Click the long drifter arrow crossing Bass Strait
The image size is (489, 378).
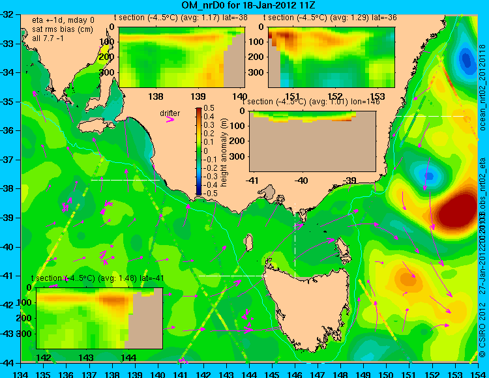[x=284, y=243]
